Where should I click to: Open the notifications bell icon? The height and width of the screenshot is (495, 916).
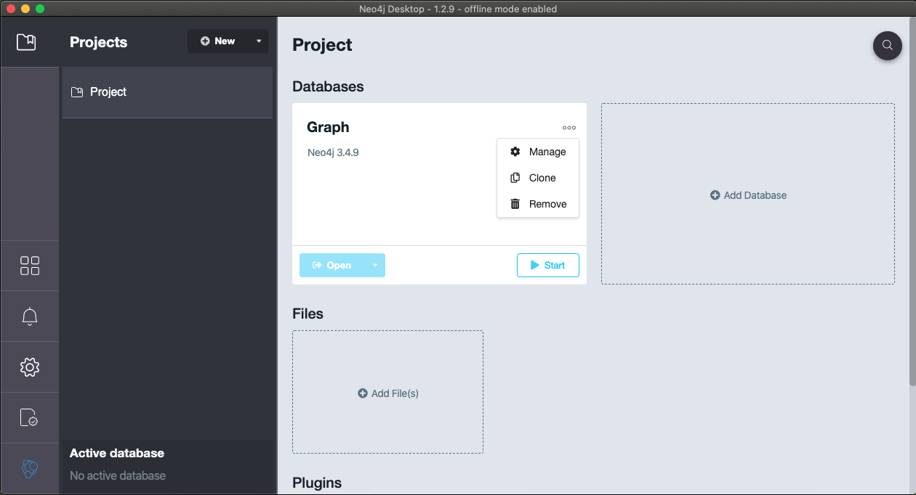click(30, 316)
